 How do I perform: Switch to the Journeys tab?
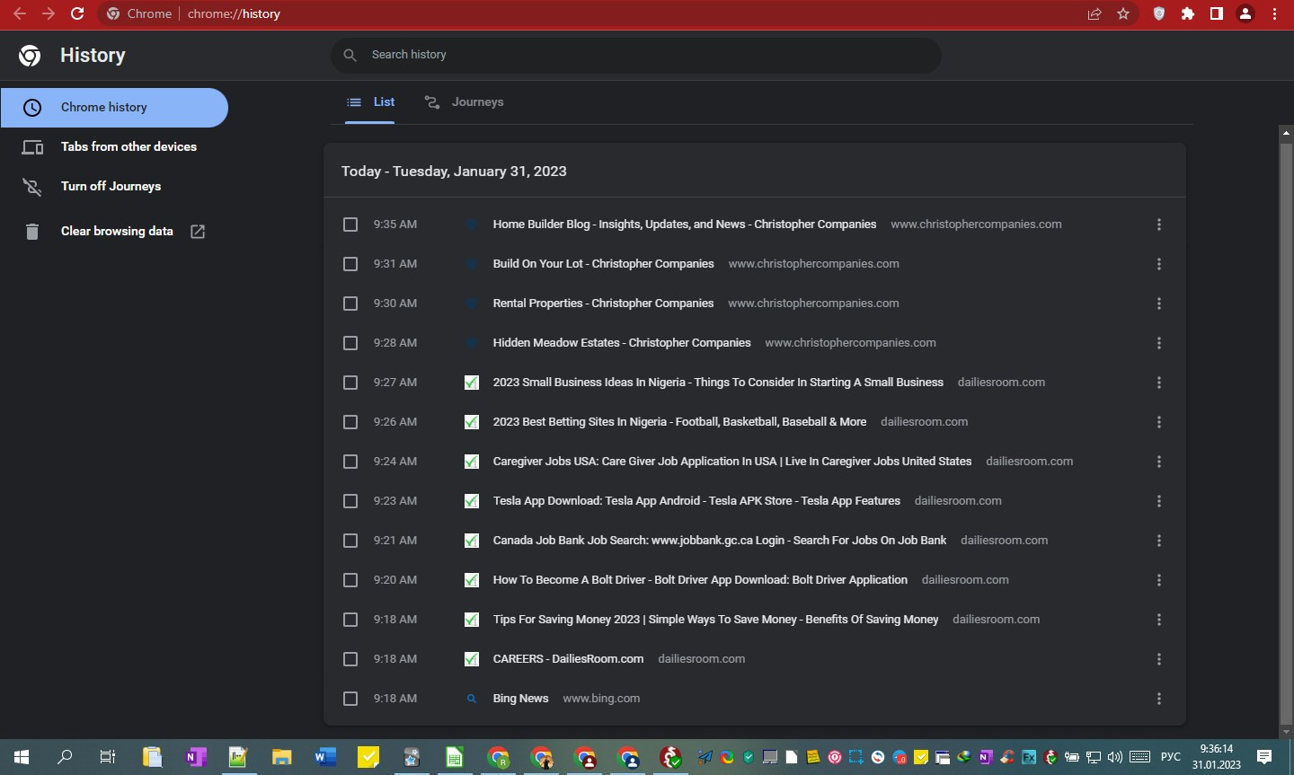(x=464, y=102)
